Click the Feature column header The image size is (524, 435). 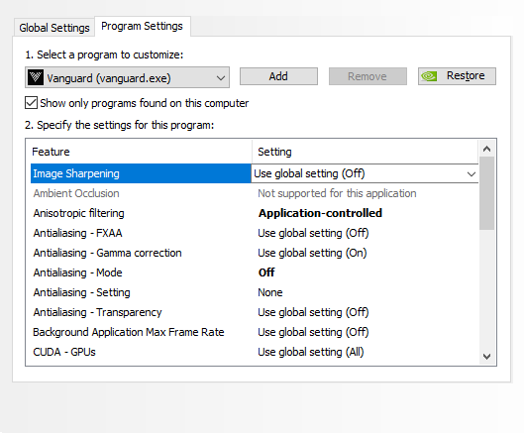tap(141, 152)
